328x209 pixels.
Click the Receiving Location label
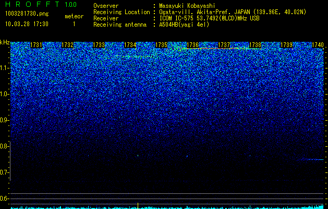[122, 12]
